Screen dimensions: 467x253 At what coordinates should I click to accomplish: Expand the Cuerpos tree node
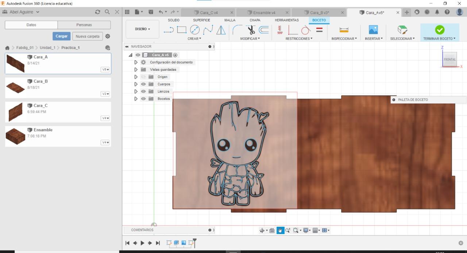pos(136,84)
